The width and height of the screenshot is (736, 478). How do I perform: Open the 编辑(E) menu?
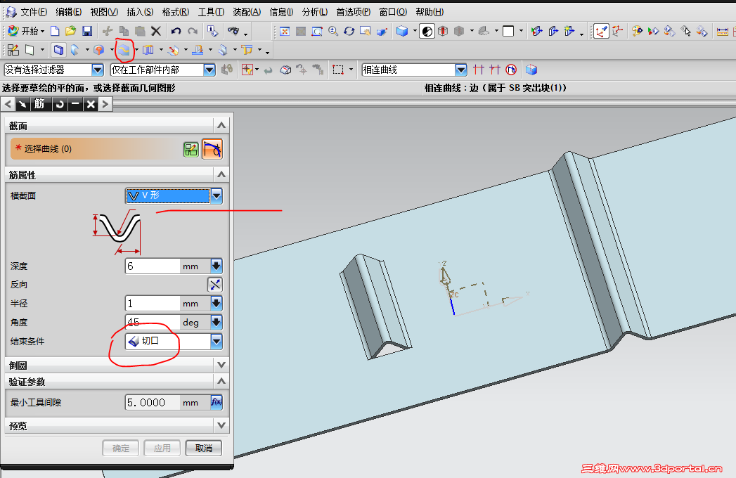click(68, 12)
